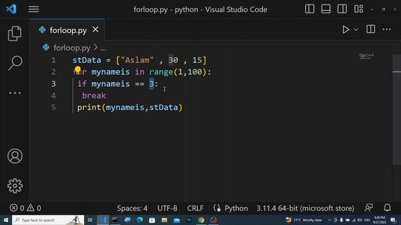The width and height of the screenshot is (401, 225).
Task: Select interpreter 3.11.4 64-bit
Action: click(x=305, y=208)
